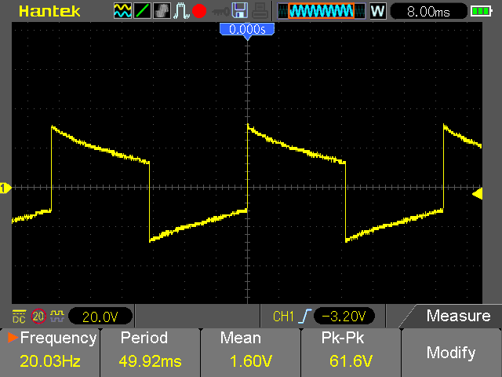Image resolution: width=502 pixels, height=377 pixels.
Task: Click the red record circle icon
Action: pos(199,11)
